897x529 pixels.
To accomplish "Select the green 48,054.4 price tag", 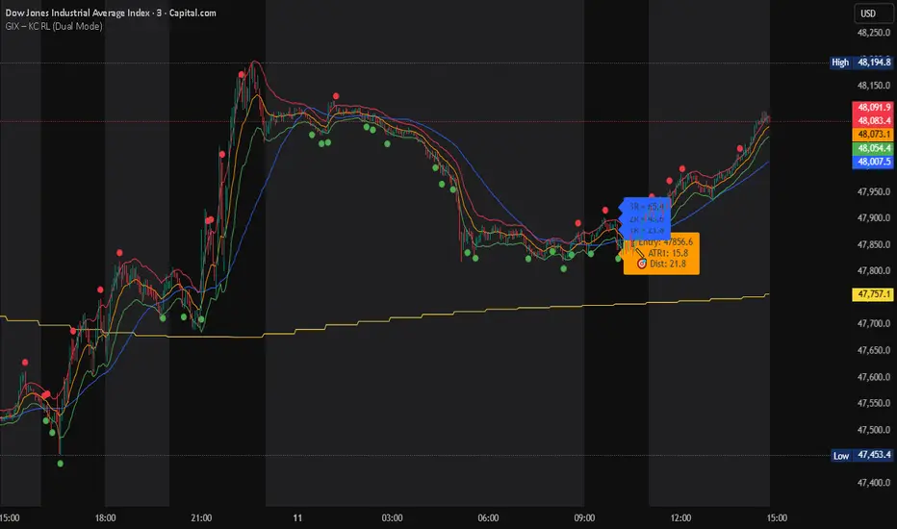I will coord(873,148).
